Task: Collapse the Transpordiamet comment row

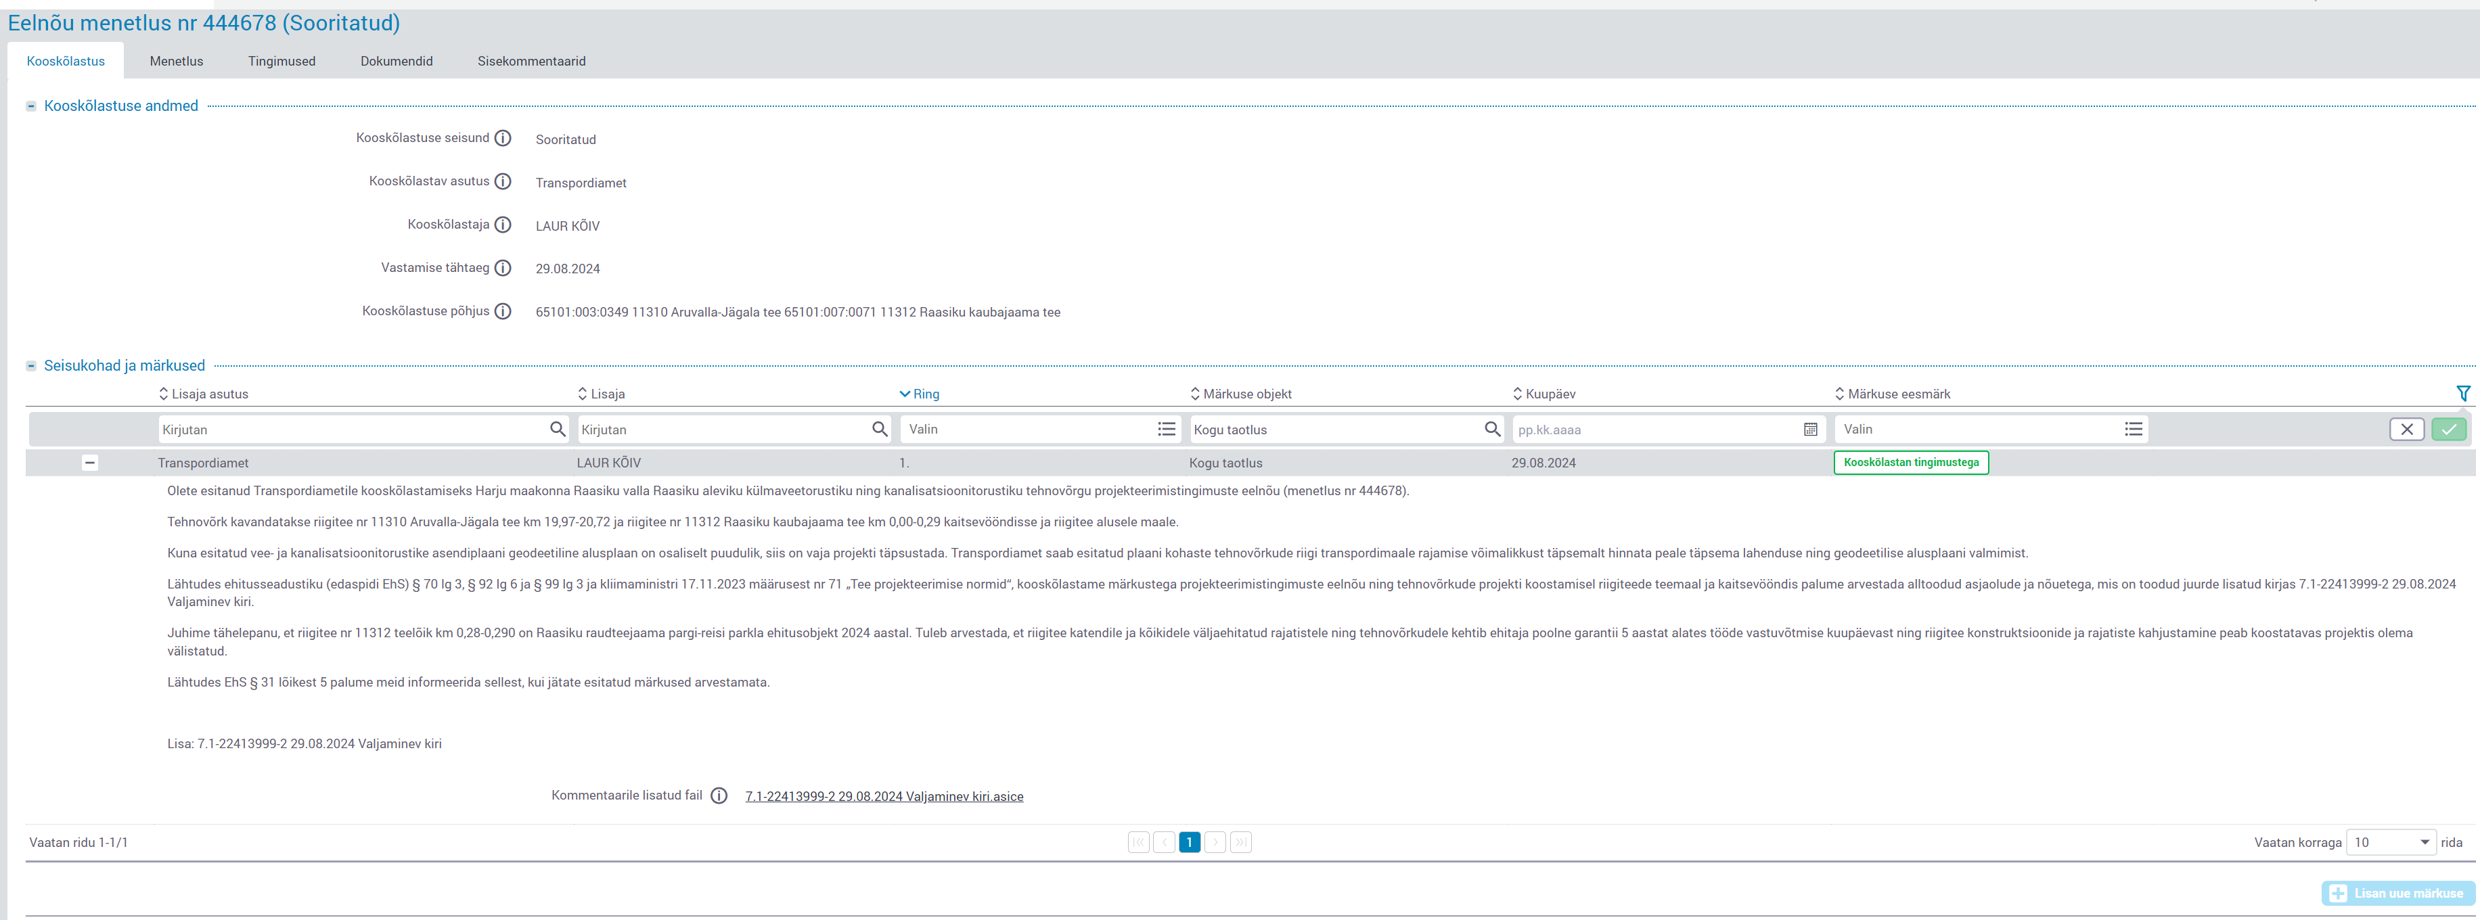Action: [89, 463]
